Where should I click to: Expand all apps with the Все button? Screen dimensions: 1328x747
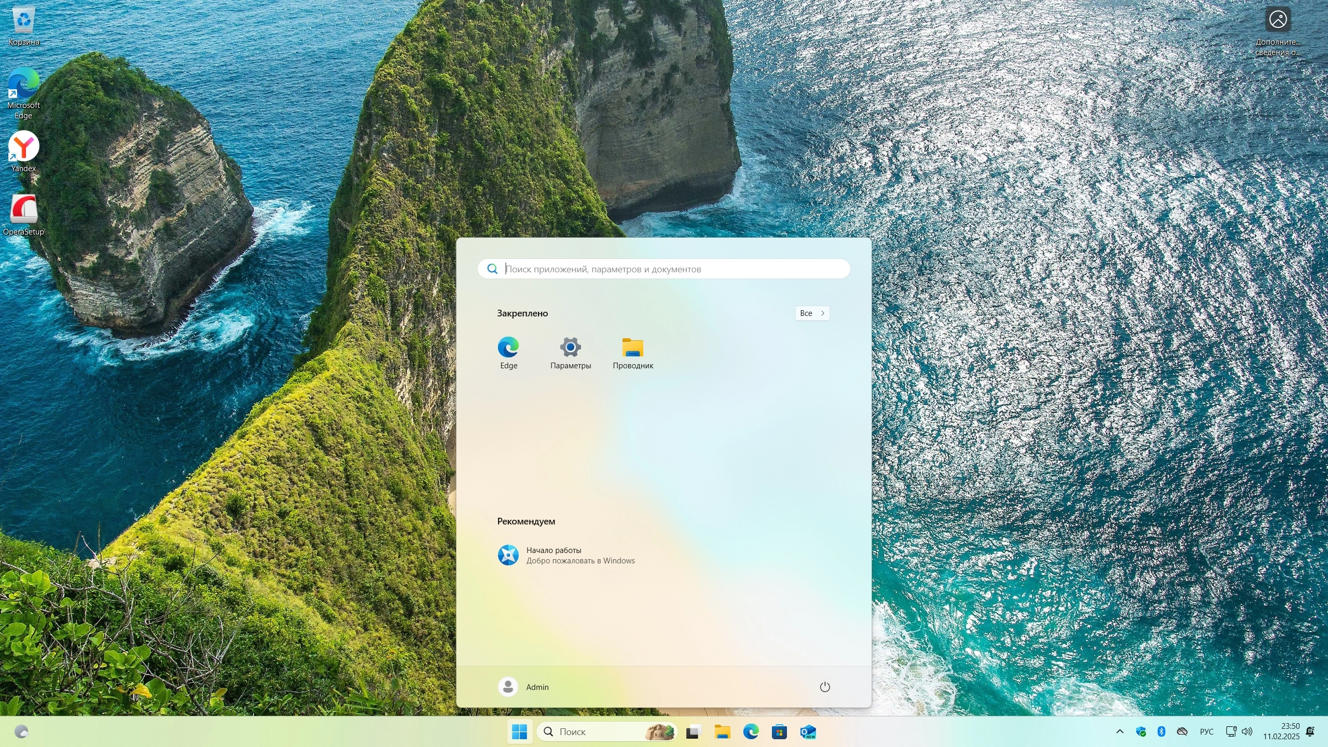pos(812,313)
